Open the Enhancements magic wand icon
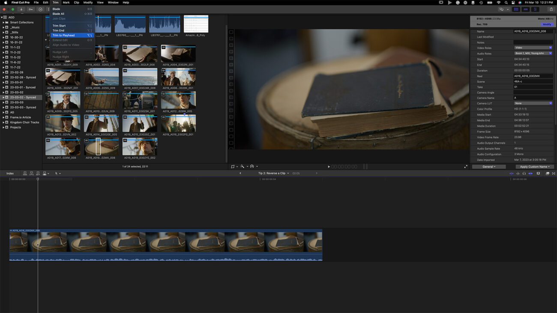 click(x=243, y=167)
